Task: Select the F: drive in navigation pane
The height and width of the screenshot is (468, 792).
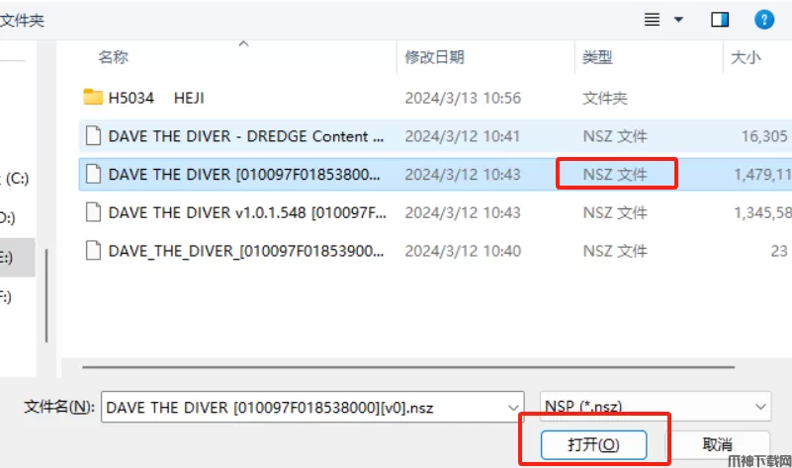Action: tap(6, 296)
